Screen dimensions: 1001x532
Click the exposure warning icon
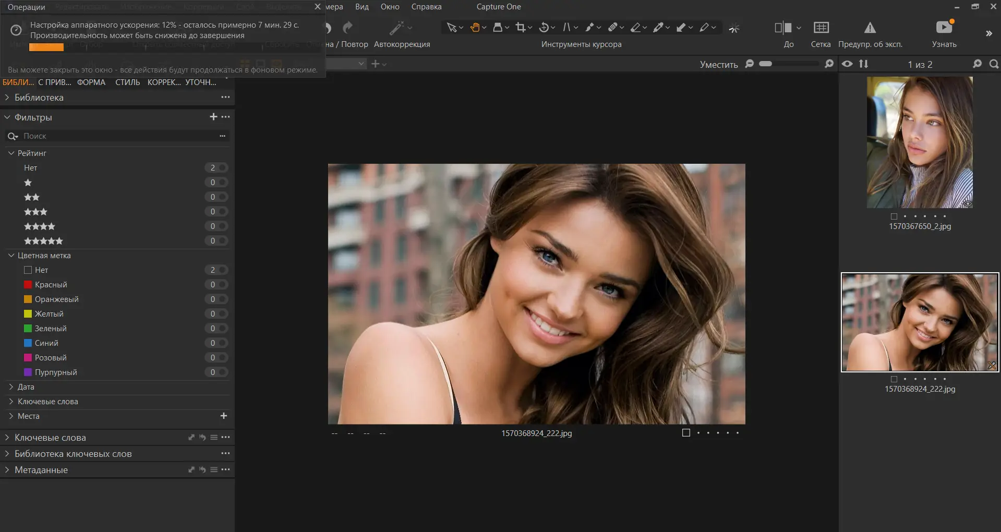coord(870,28)
